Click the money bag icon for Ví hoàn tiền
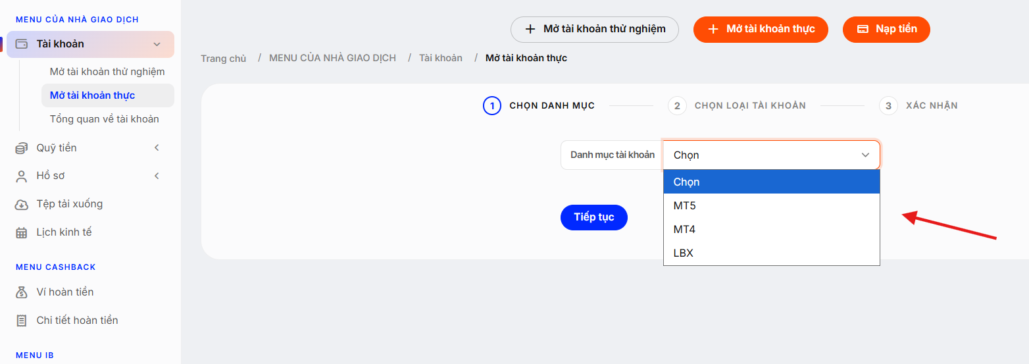This screenshot has height=364, width=1029. (22, 292)
